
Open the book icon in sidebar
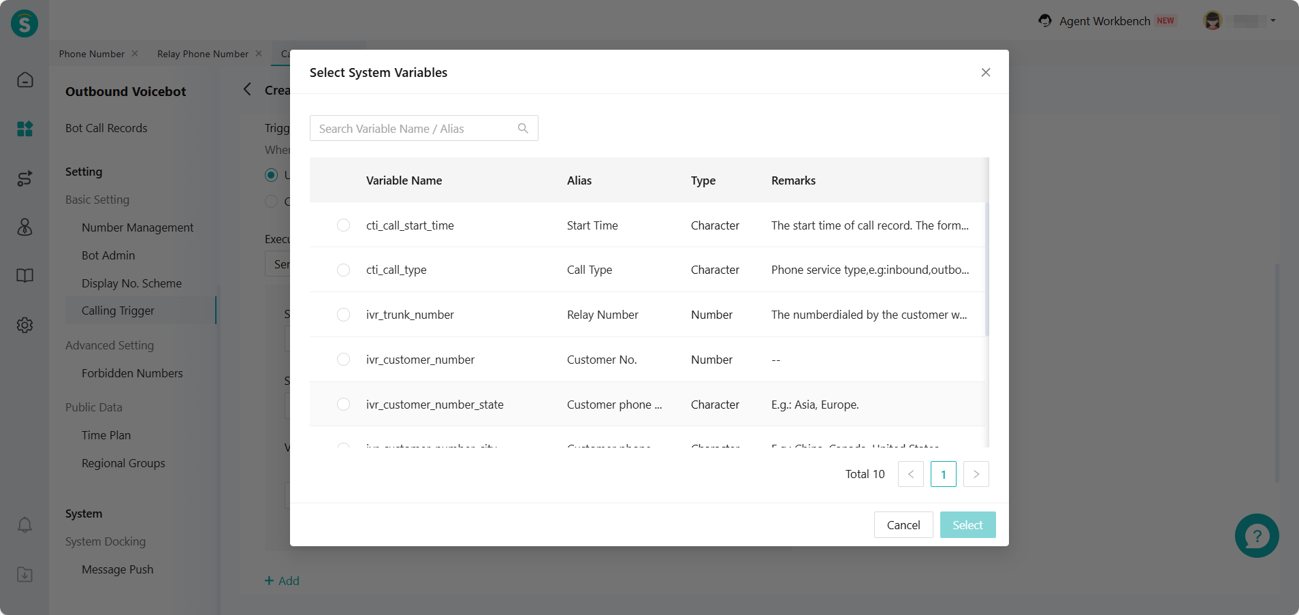point(25,276)
